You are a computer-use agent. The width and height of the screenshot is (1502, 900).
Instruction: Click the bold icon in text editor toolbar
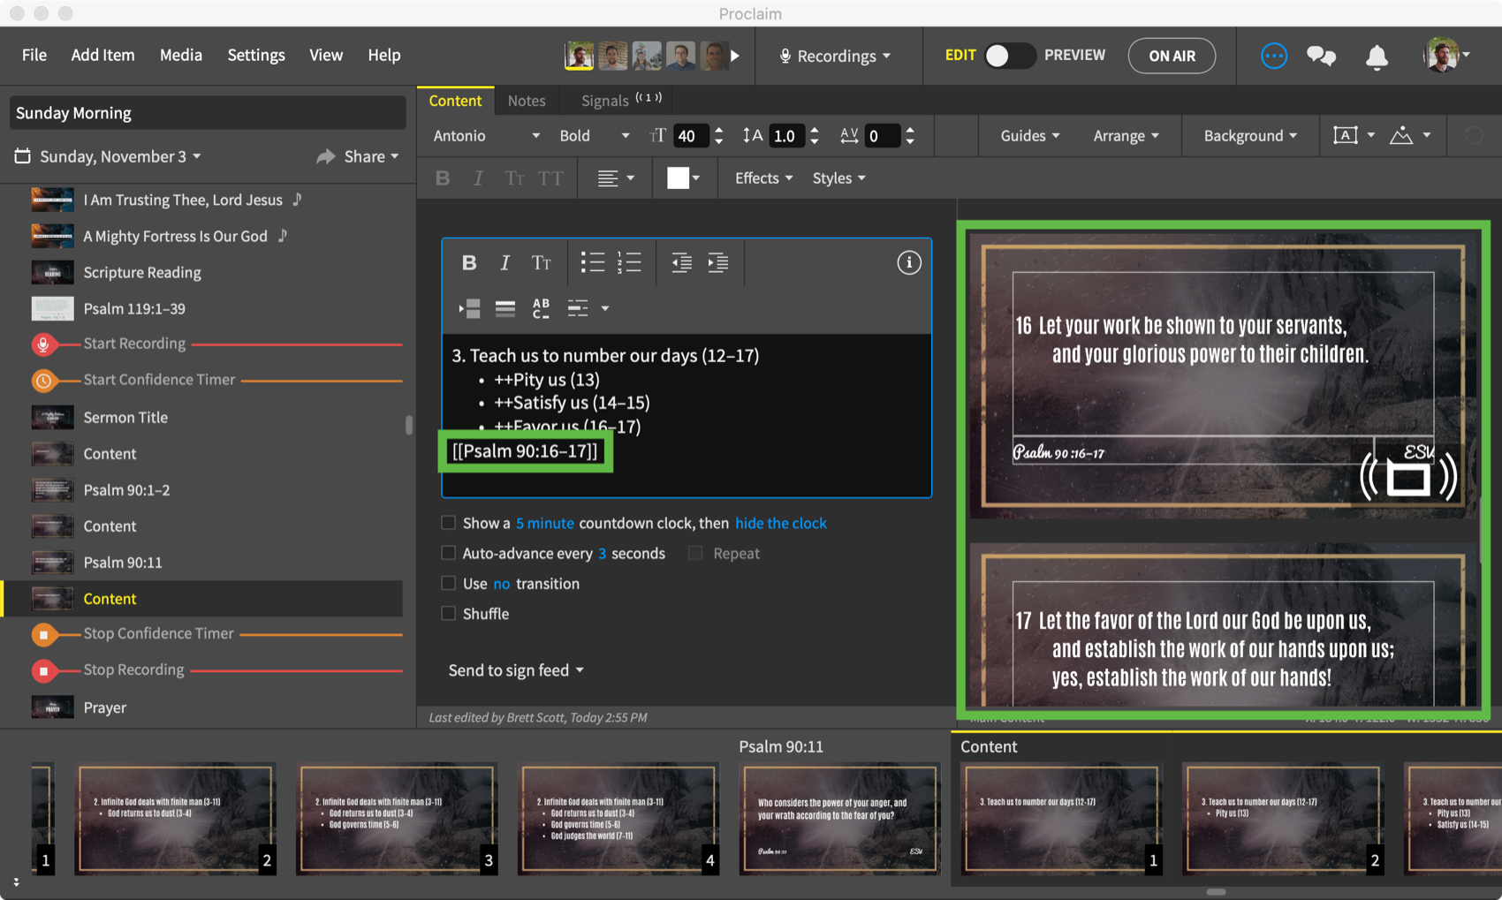(x=469, y=262)
